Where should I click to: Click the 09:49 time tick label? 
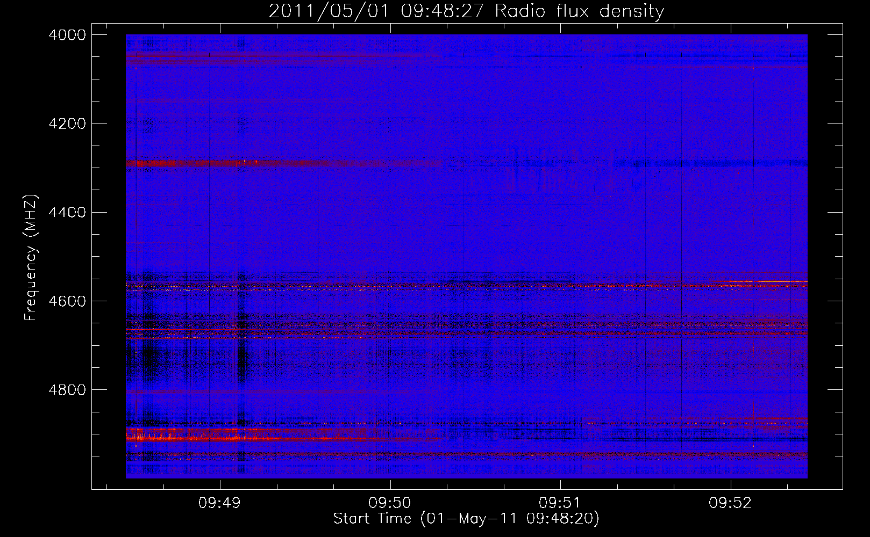(219, 503)
